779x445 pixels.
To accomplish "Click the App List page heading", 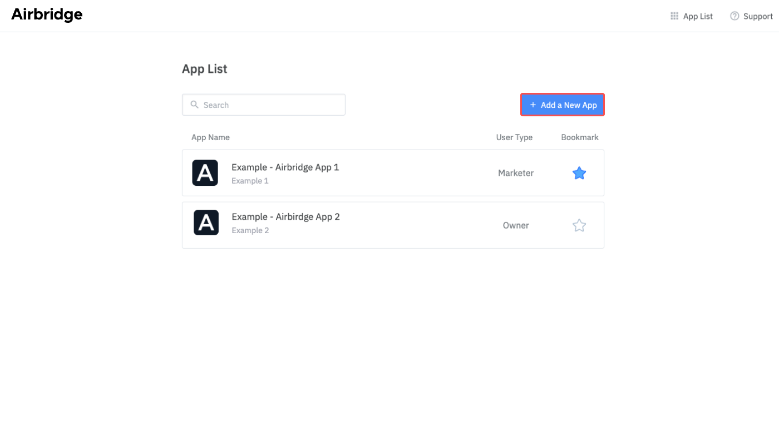I will click(x=205, y=69).
